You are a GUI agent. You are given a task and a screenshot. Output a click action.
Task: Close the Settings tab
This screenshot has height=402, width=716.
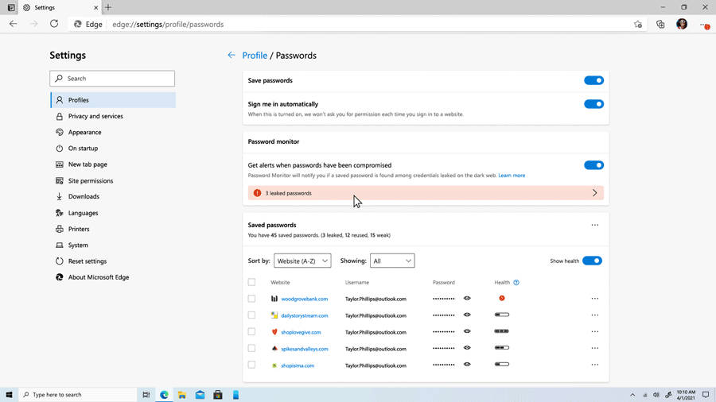point(96,8)
